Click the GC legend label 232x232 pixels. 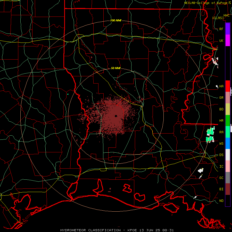tap(221, 178)
